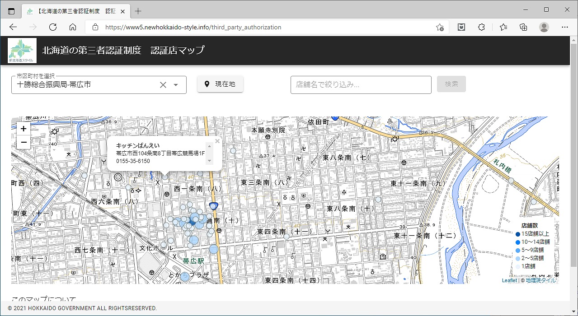
Task: Reload the page with the refresh icon
Action: pyautogui.click(x=53, y=27)
